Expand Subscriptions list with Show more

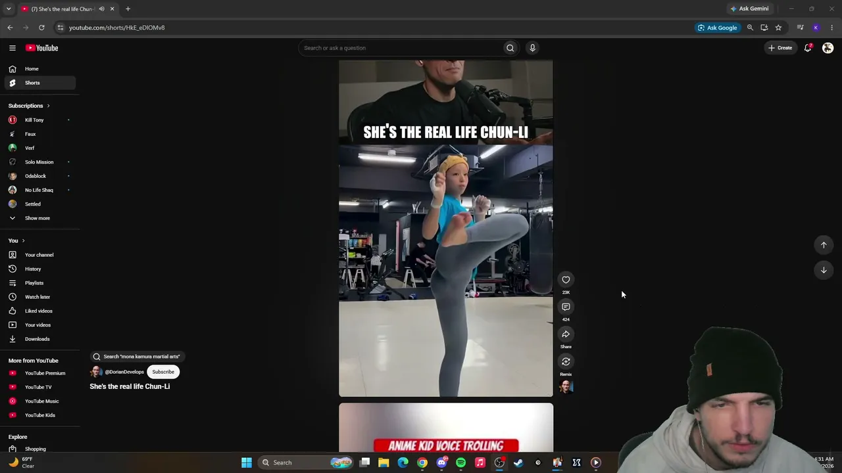(x=38, y=218)
